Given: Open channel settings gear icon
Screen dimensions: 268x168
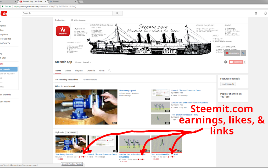Looking at the screenshot, I should (226, 62).
